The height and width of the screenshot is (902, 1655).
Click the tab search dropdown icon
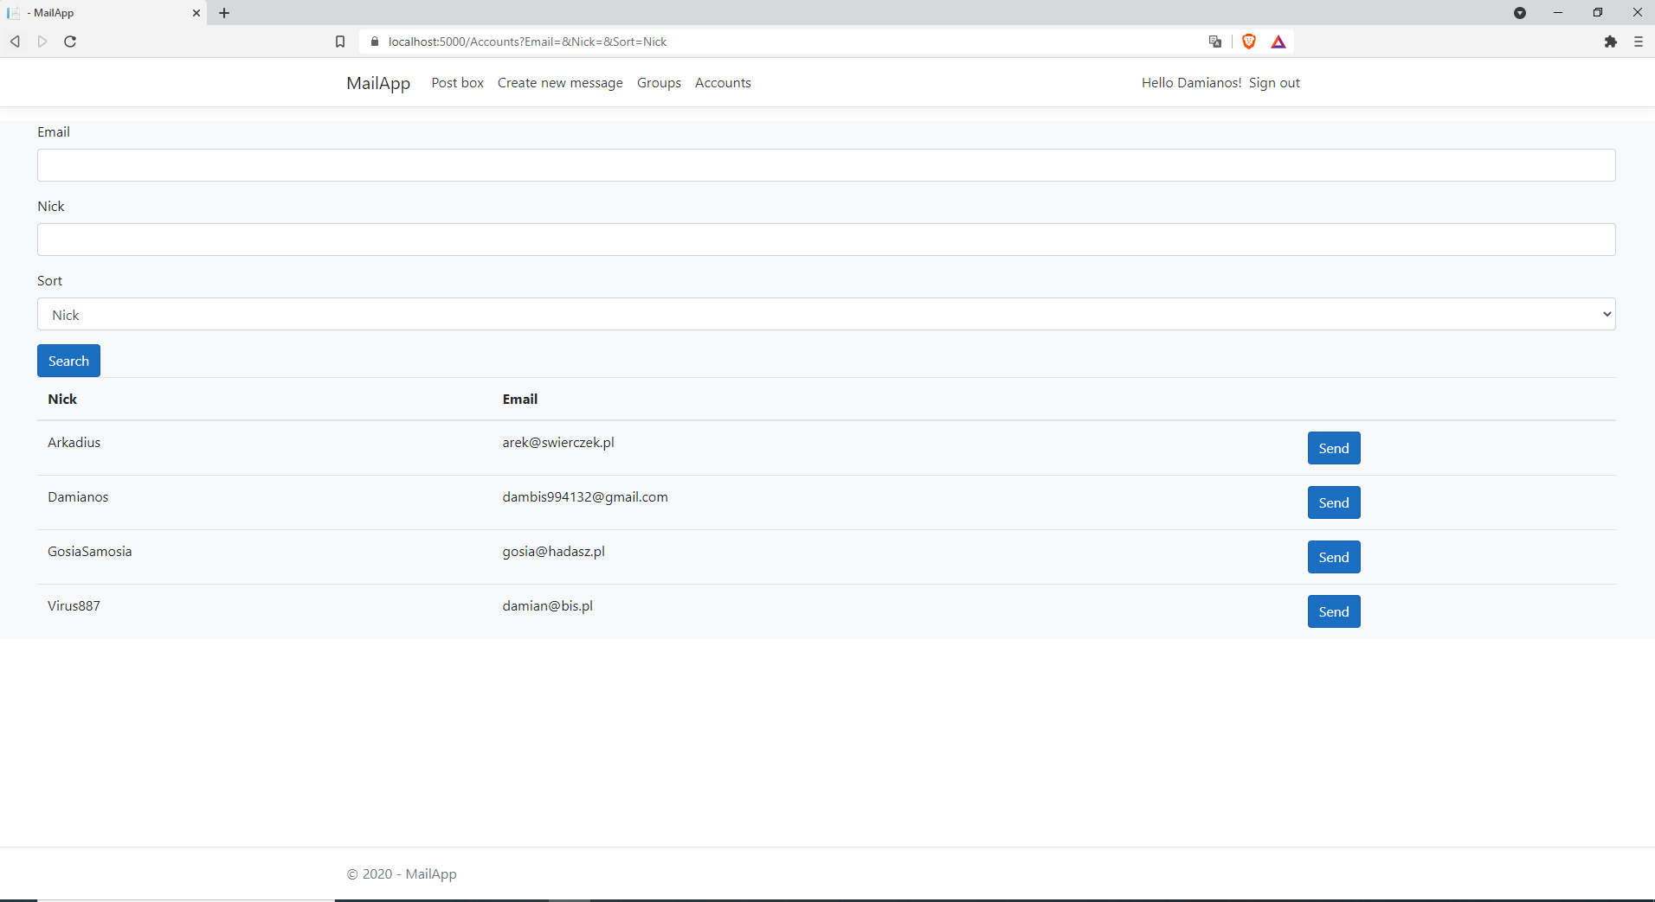[1520, 13]
